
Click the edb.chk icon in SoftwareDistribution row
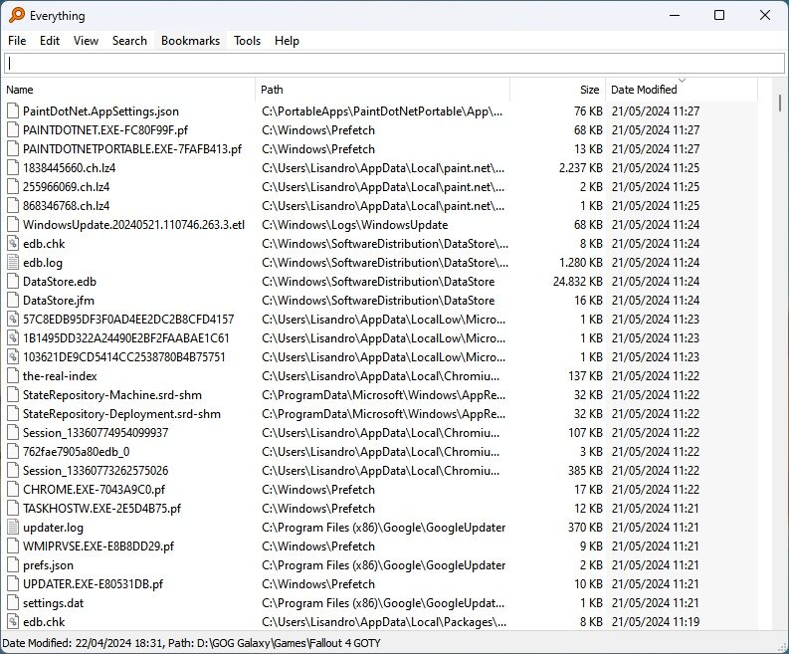click(x=13, y=244)
